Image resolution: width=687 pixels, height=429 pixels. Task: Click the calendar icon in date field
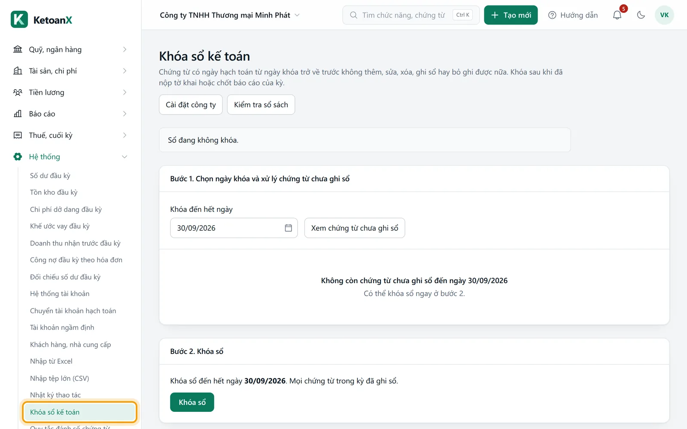pyautogui.click(x=289, y=228)
